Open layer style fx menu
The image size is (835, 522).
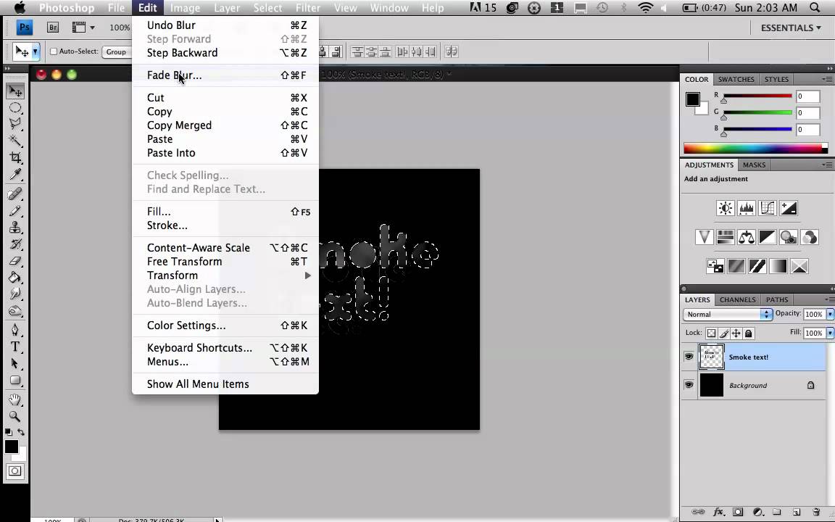(718, 512)
